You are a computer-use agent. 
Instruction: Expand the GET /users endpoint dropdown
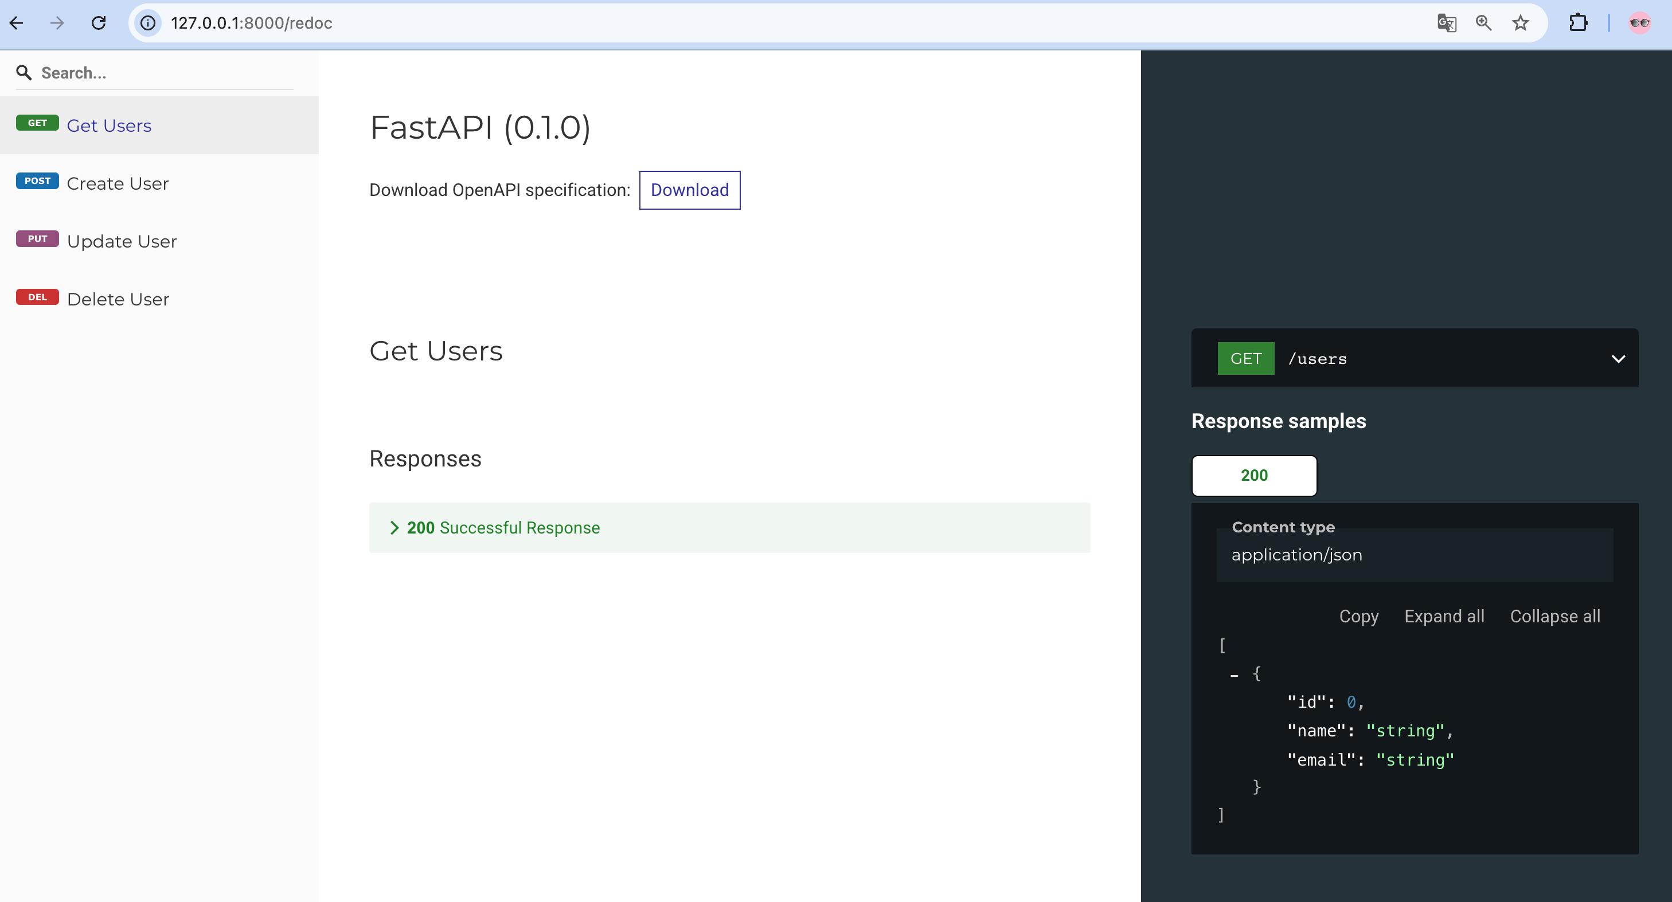(1618, 359)
